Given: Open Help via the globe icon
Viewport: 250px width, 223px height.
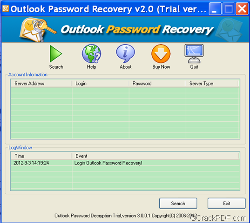Looking at the screenshot, I should click(x=92, y=53).
